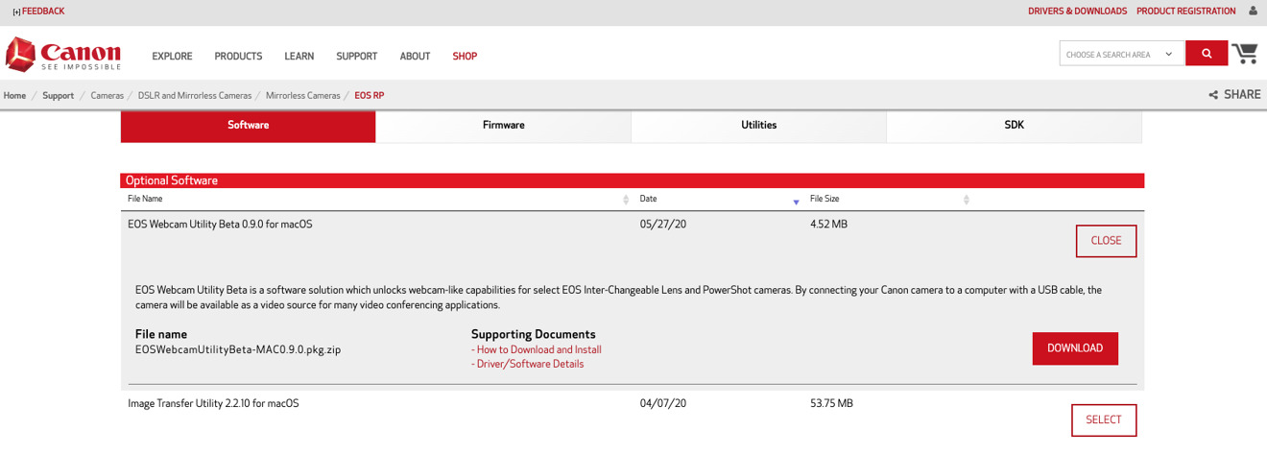Open the Shop menu
Image resolution: width=1267 pixels, height=454 pixels.
(465, 57)
